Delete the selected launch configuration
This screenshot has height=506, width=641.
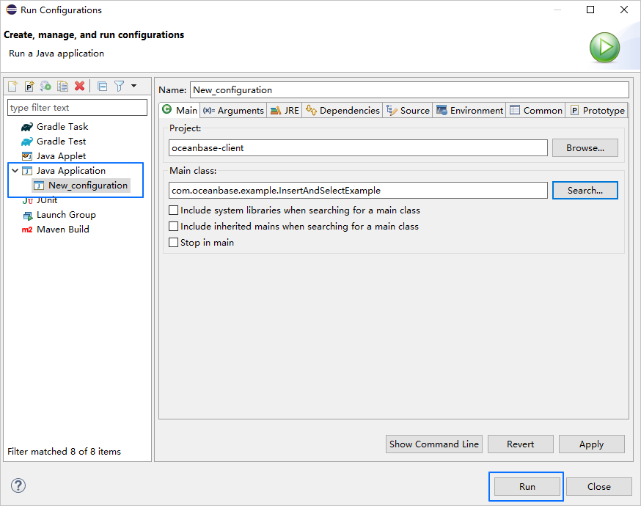click(80, 87)
